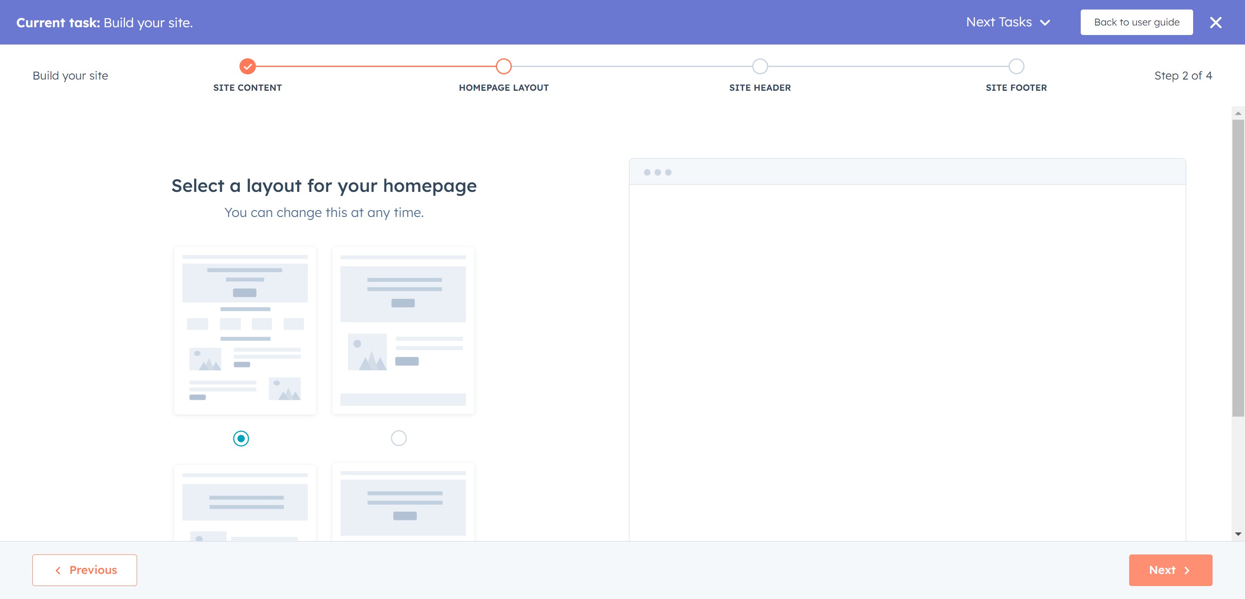This screenshot has height=599, width=1245.
Task: Click the scrollbar down arrow
Action: click(1238, 534)
